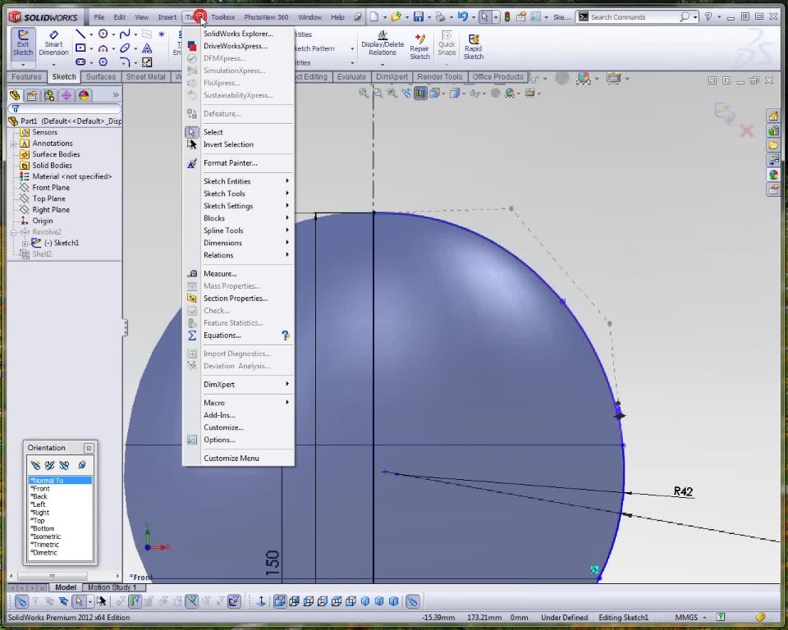Open Format Painter from menu
This screenshot has width=788, height=630.
(x=238, y=162)
